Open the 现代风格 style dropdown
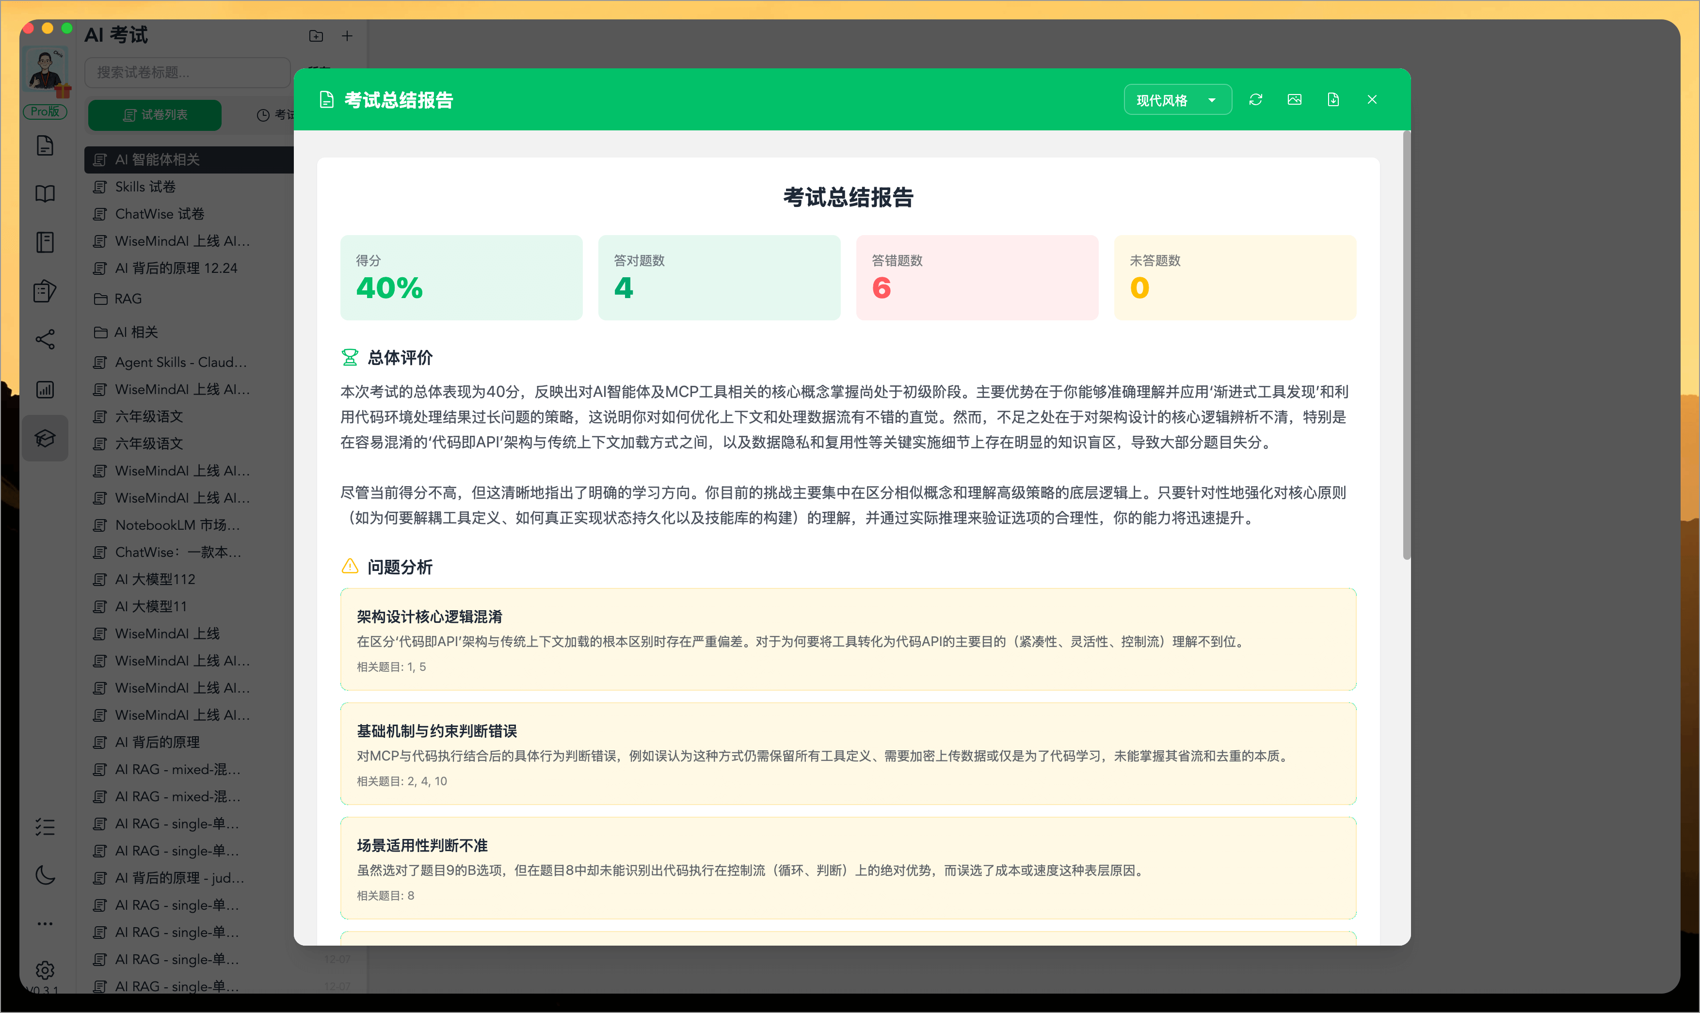The image size is (1700, 1013). click(x=1177, y=99)
